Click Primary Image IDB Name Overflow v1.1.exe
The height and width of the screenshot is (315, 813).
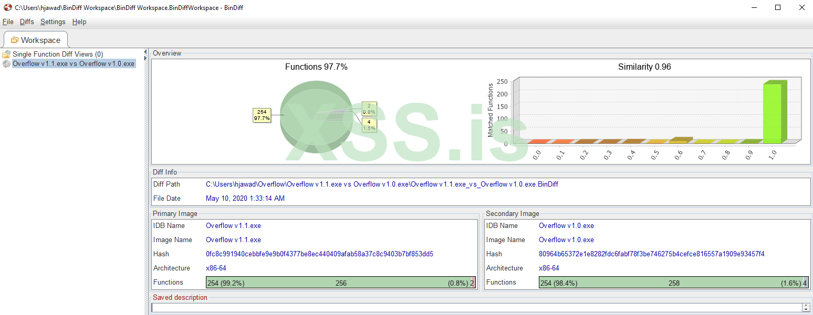pos(233,226)
